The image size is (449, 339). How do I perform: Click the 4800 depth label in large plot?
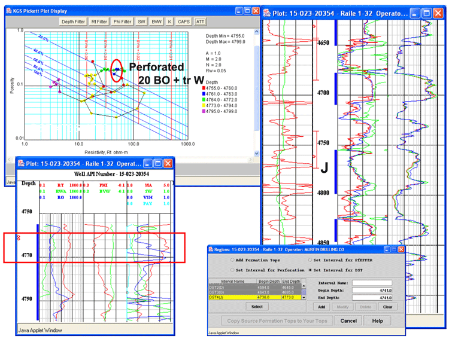coord(323,193)
